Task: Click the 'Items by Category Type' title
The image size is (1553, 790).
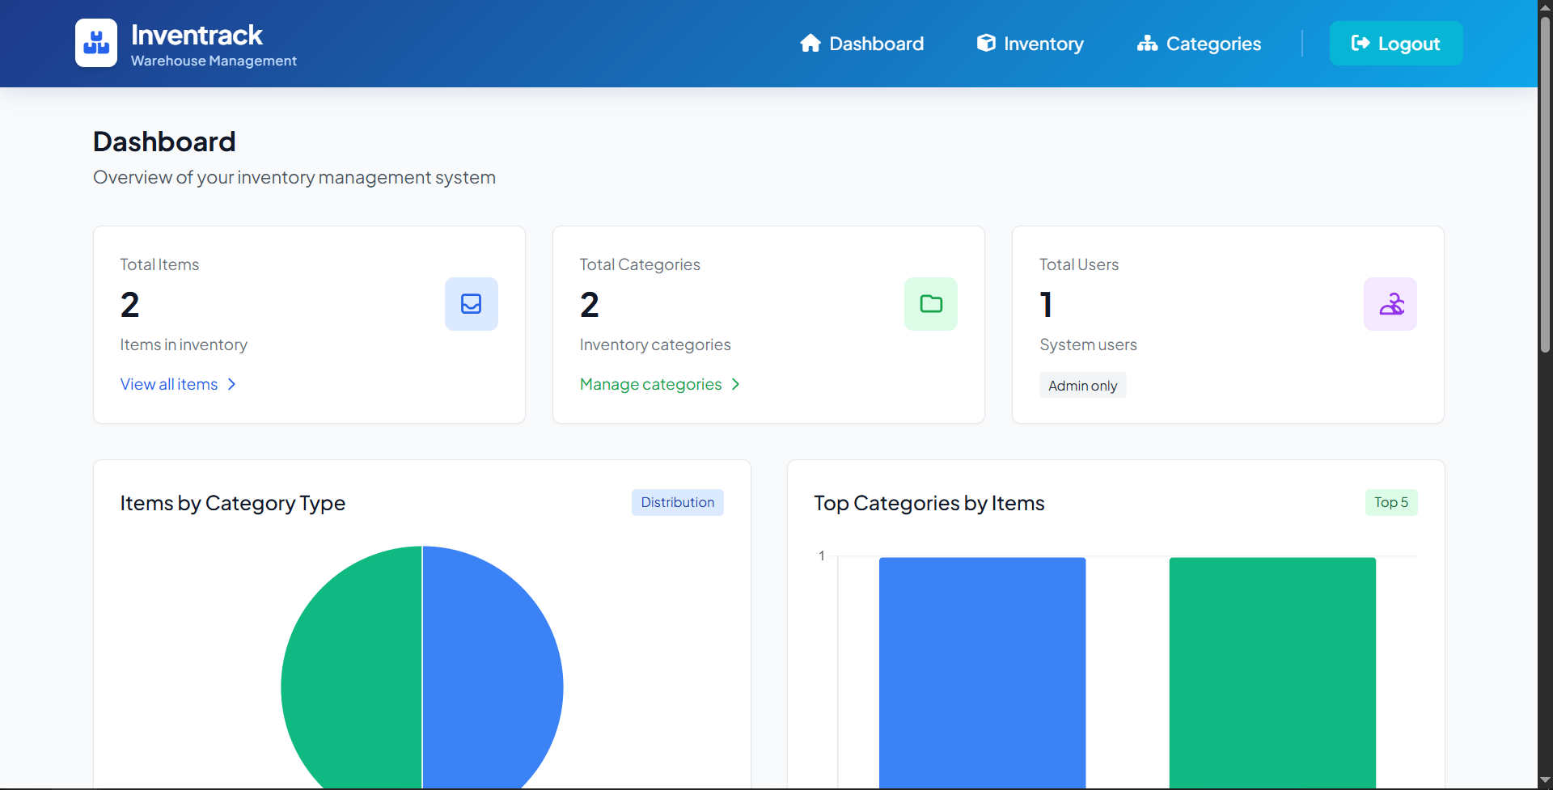Action: (233, 503)
